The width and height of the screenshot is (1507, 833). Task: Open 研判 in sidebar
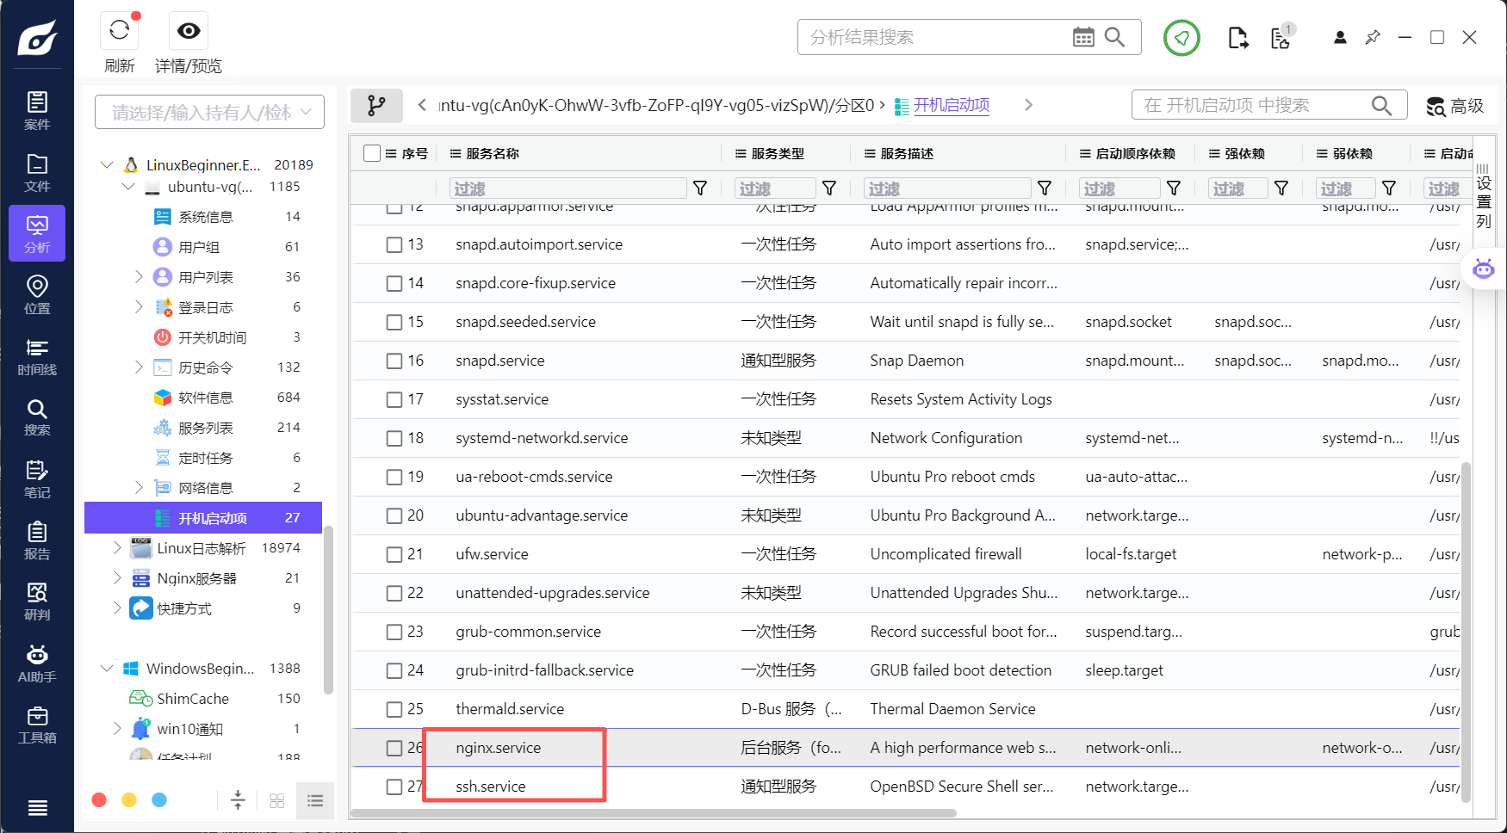pyautogui.click(x=37, y=602)
